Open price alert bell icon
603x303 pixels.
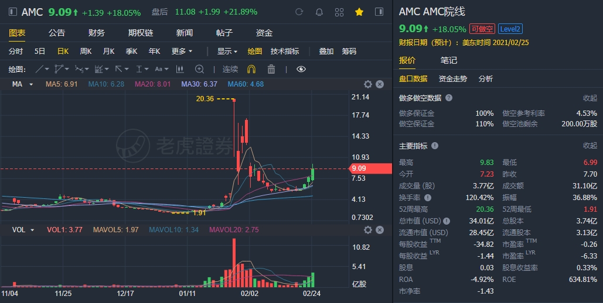coord(319,12)
